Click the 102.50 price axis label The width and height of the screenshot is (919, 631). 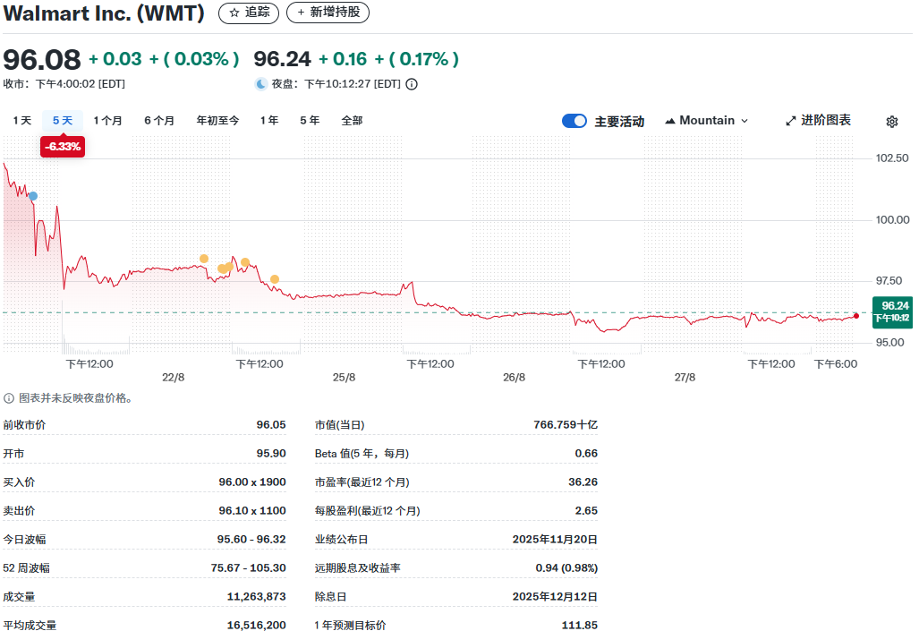click(892, 158)
